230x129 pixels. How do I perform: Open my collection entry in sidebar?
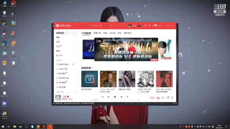pos(61,87)
